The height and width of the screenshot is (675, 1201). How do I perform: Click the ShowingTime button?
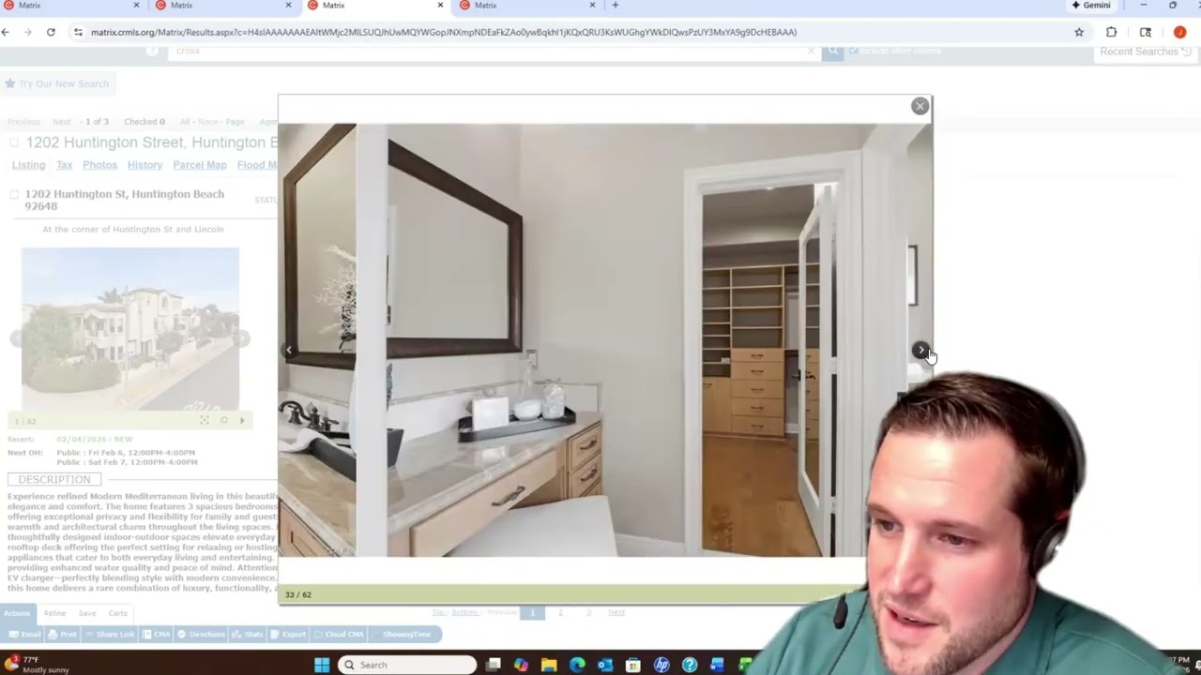click(x=406, y=635)
